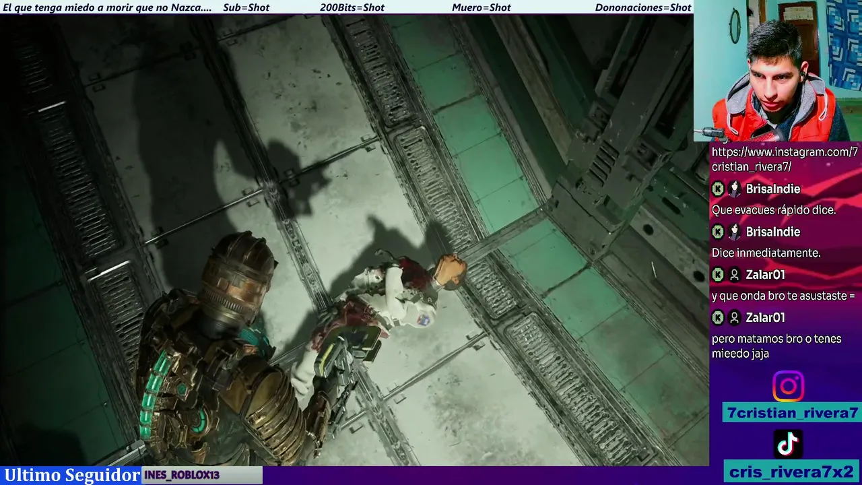862x485 pixels.
Task: Open BrisaIndie username above 'Que evacues rápido dice.'
Action: [772, 189]
